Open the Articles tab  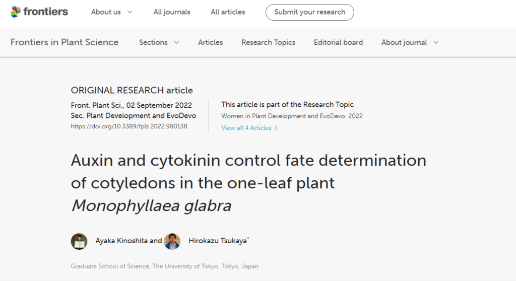click(211, 42)
